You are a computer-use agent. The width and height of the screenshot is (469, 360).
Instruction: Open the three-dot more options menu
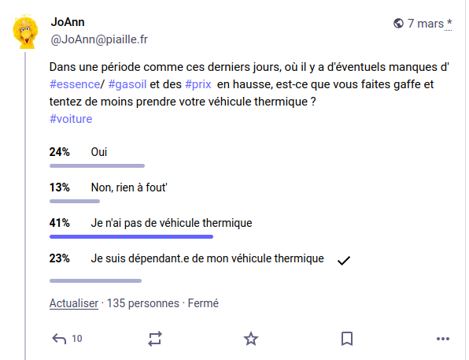pyautogui.click(x=443, y=339)
